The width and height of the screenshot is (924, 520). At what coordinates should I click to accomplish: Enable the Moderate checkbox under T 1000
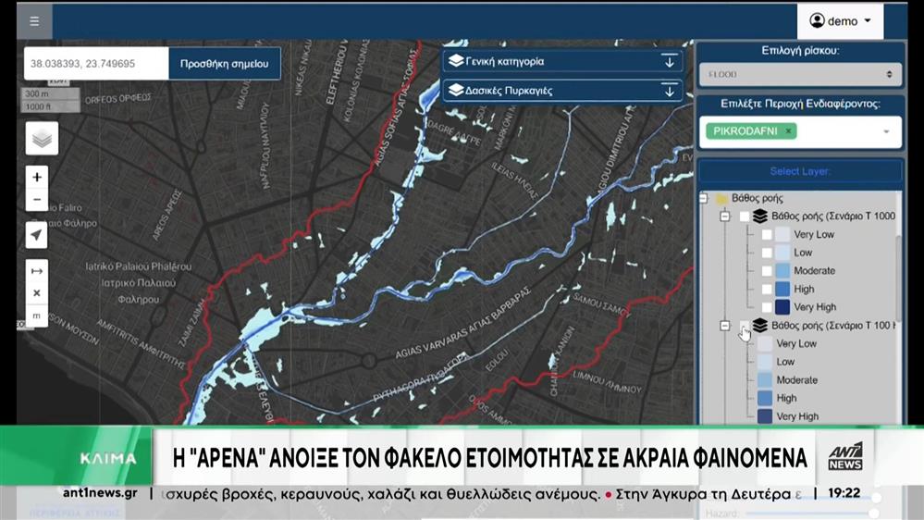tap(767, 271)
